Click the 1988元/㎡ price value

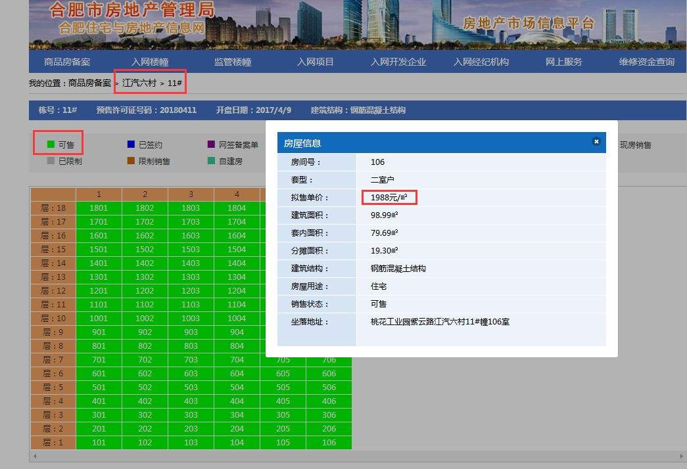(389, 198)
